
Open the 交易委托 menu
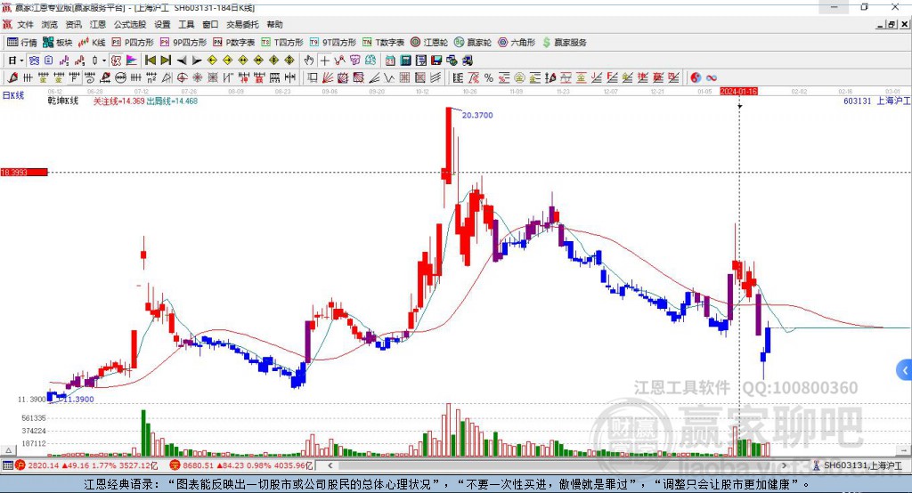pyautogui.click(x=242, y=24)
